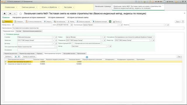
Task: Click the Проверка позиций button
Action: 100,22
